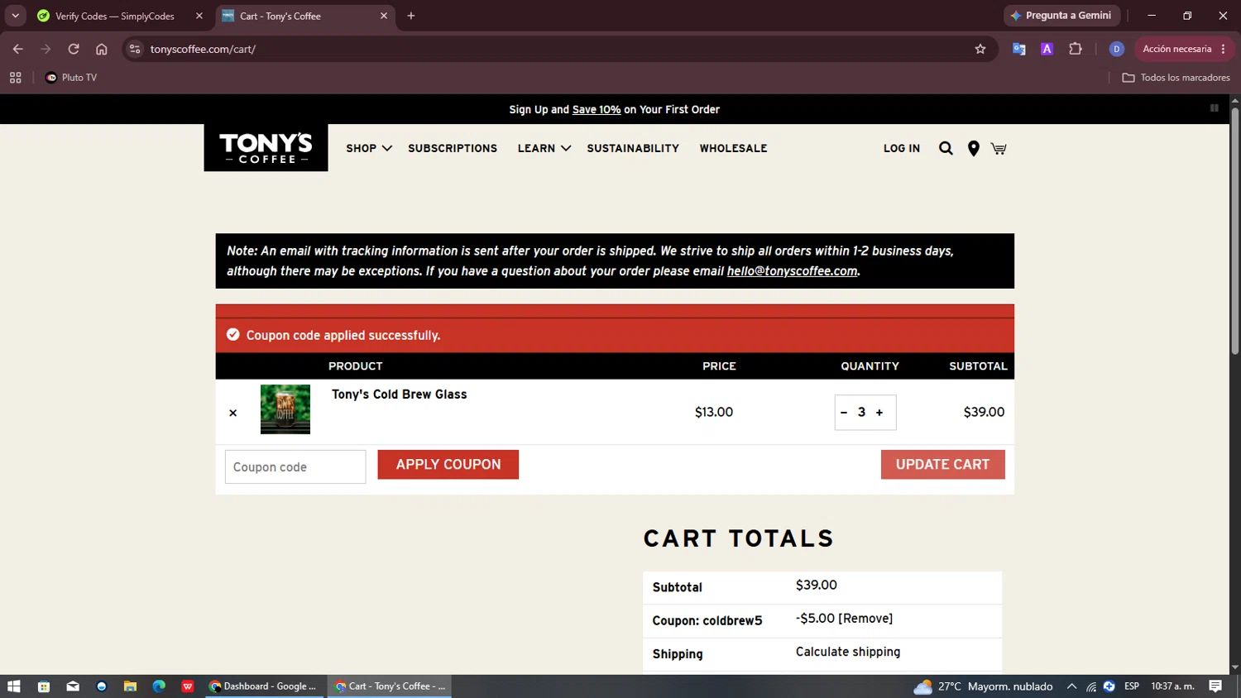Click the address bar URL
1241x698 pixels.
[x=203, y=49]
